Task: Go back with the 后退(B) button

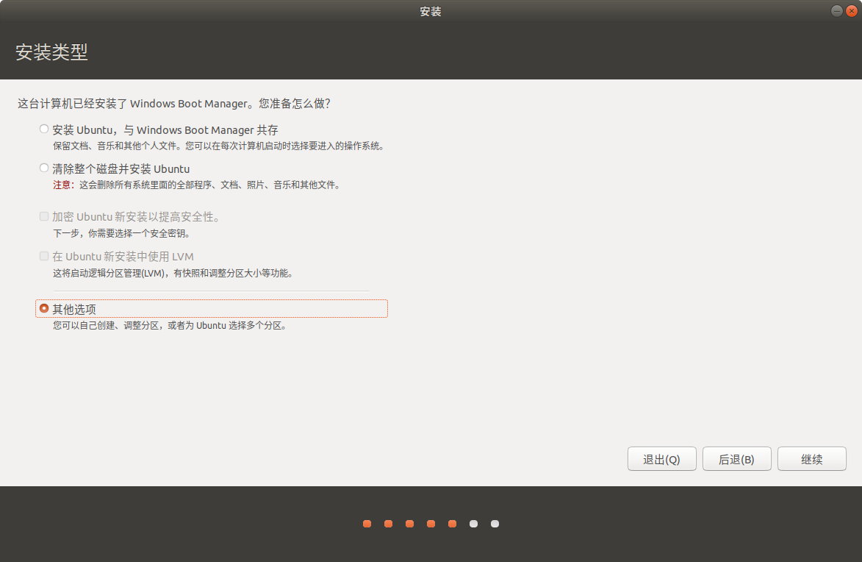Action: 736,459
